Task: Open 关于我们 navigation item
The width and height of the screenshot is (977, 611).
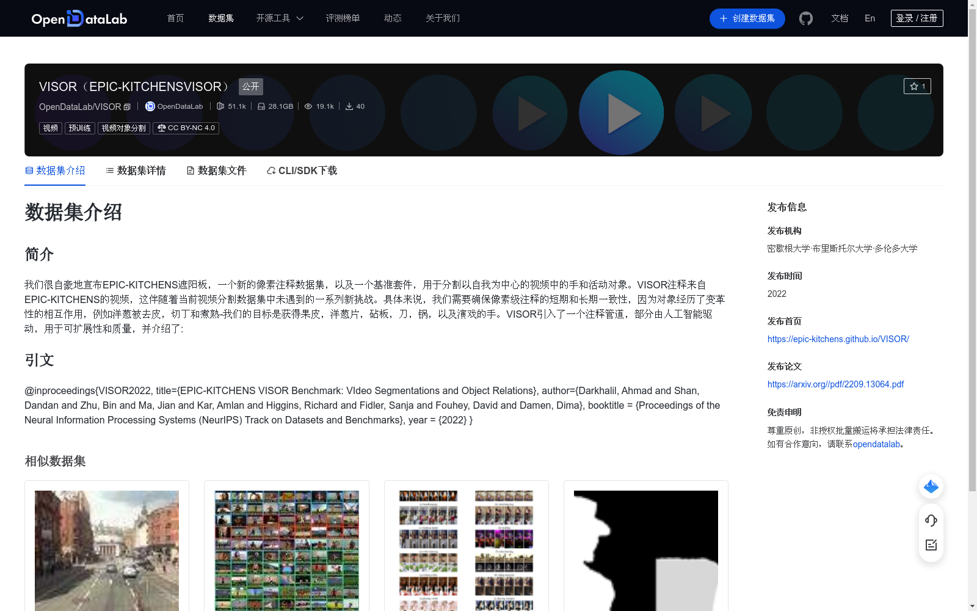Action: (443, 18)
